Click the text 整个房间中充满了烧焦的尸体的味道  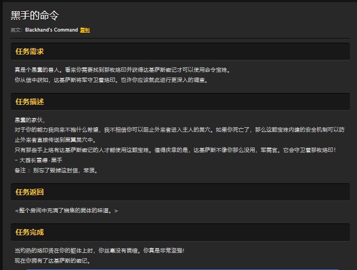[x=67, y=211]
